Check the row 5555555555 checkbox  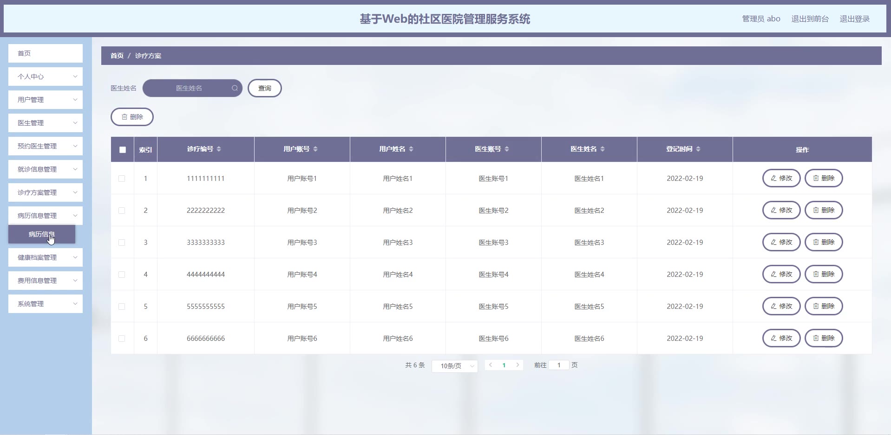point(122,307)
